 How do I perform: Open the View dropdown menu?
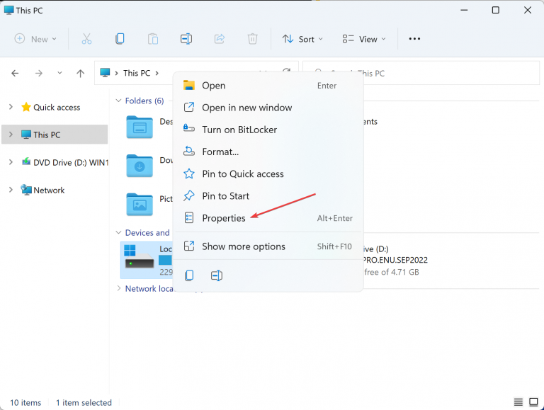click(363, 39)
